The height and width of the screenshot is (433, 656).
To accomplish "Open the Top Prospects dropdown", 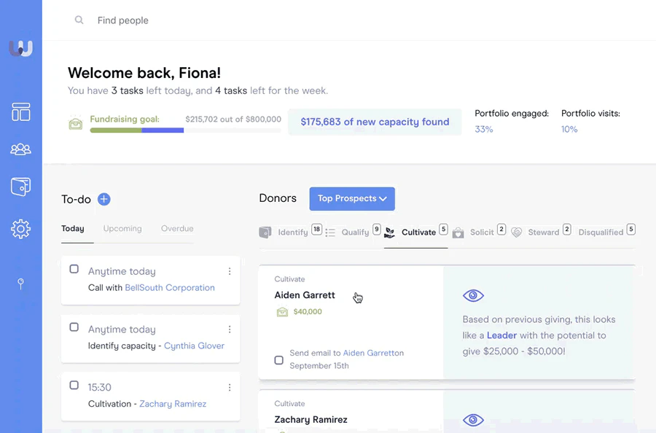I will (352, 198).
